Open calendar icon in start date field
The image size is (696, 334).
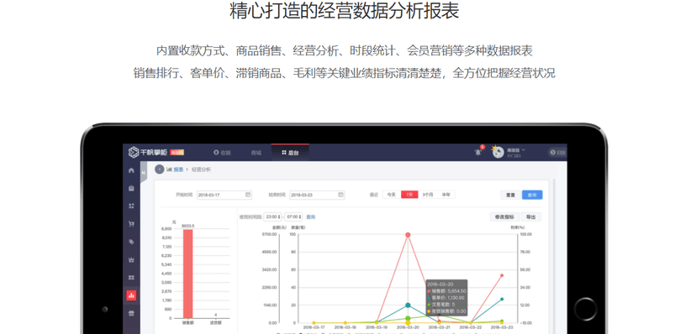[248, 195]
